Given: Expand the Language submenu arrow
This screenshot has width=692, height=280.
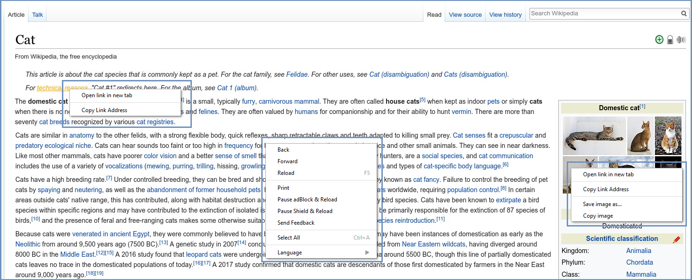Looking at the screenshot, I should 367,253.
